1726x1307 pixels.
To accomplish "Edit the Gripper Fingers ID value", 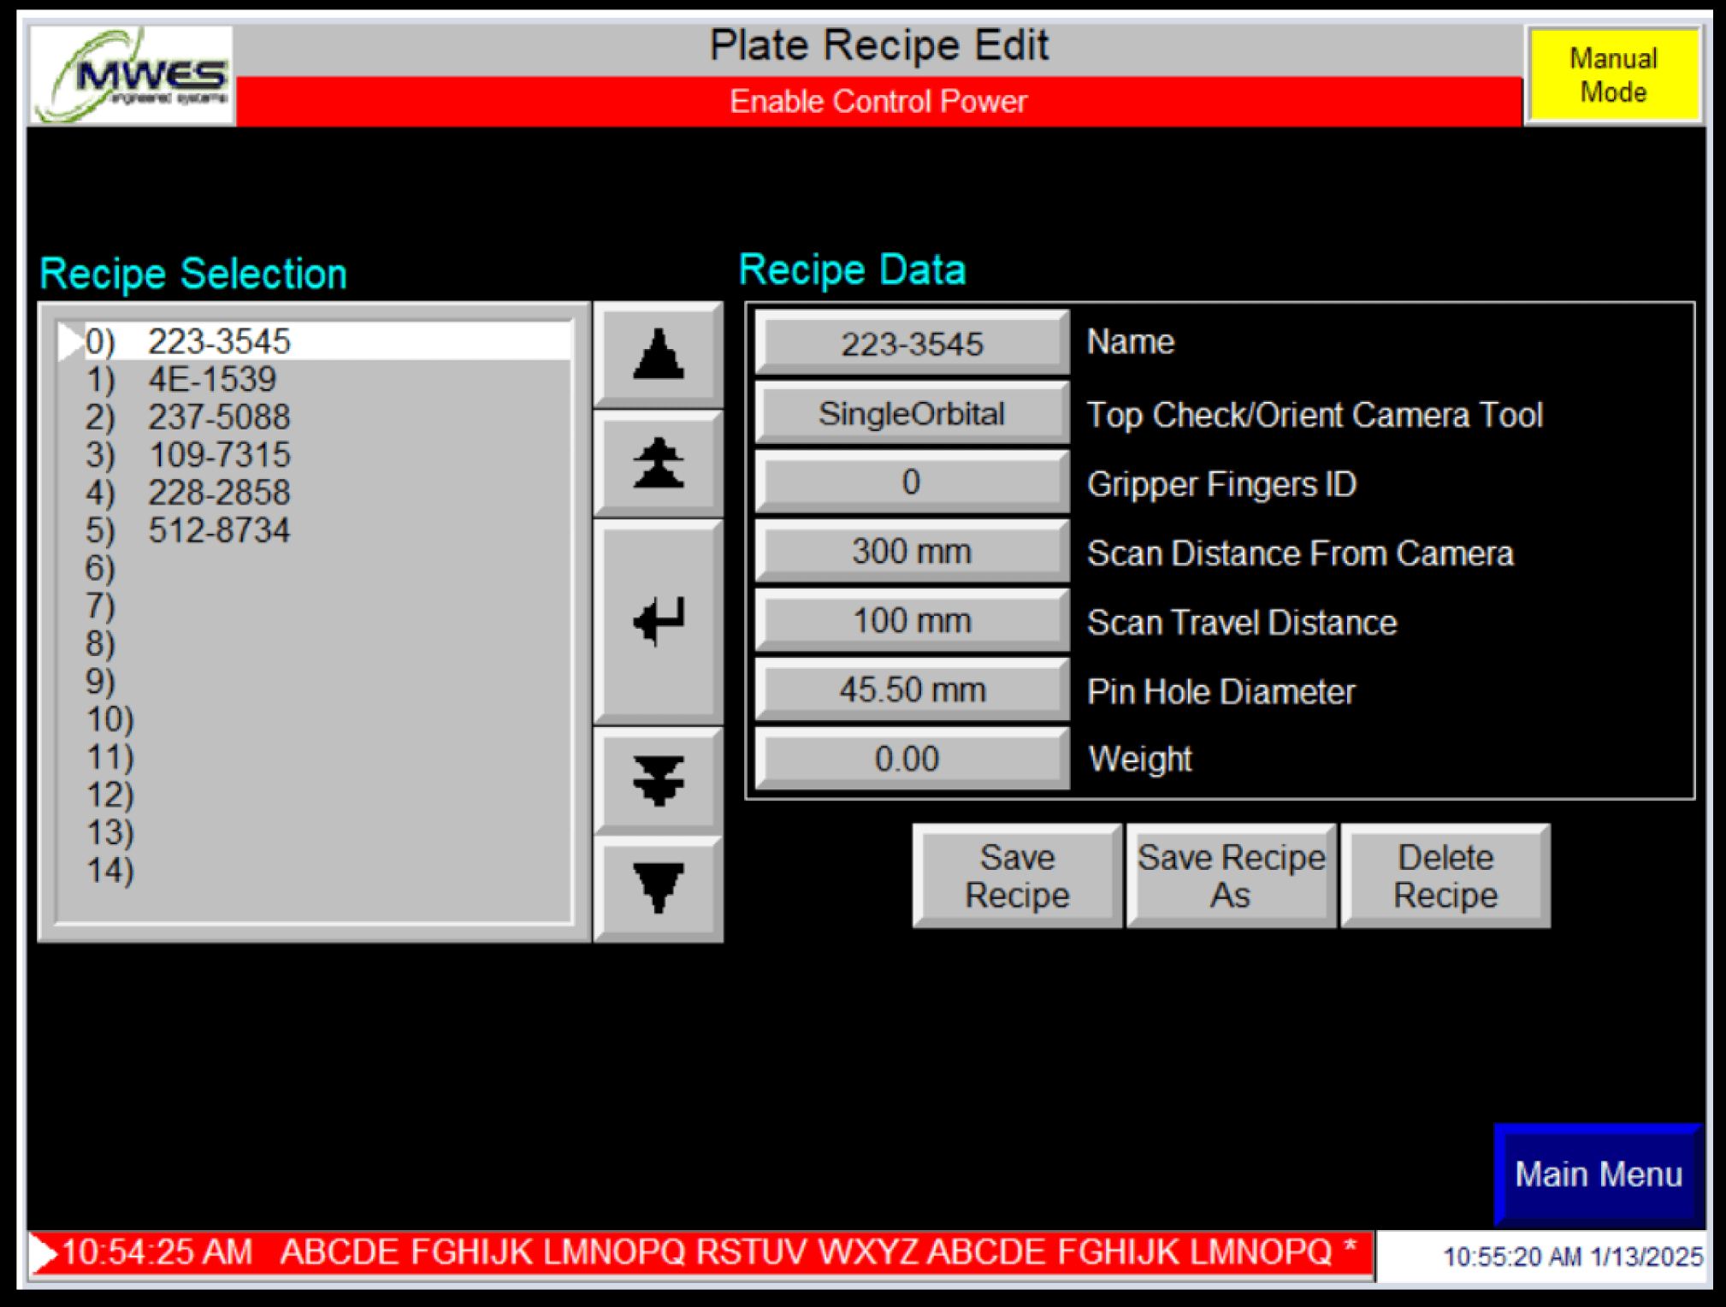I will pos(911,482).
